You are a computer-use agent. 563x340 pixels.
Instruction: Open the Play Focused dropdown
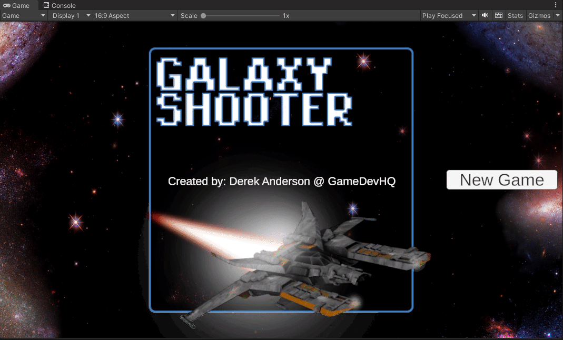pyautogui.click(x=449, y=16)
